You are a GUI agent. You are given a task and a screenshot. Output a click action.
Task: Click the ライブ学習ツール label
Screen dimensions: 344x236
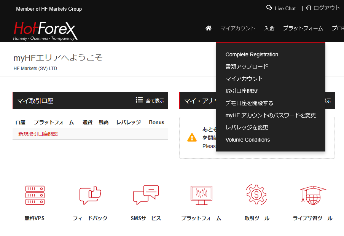pyautogui.click(x=313, y=218)
